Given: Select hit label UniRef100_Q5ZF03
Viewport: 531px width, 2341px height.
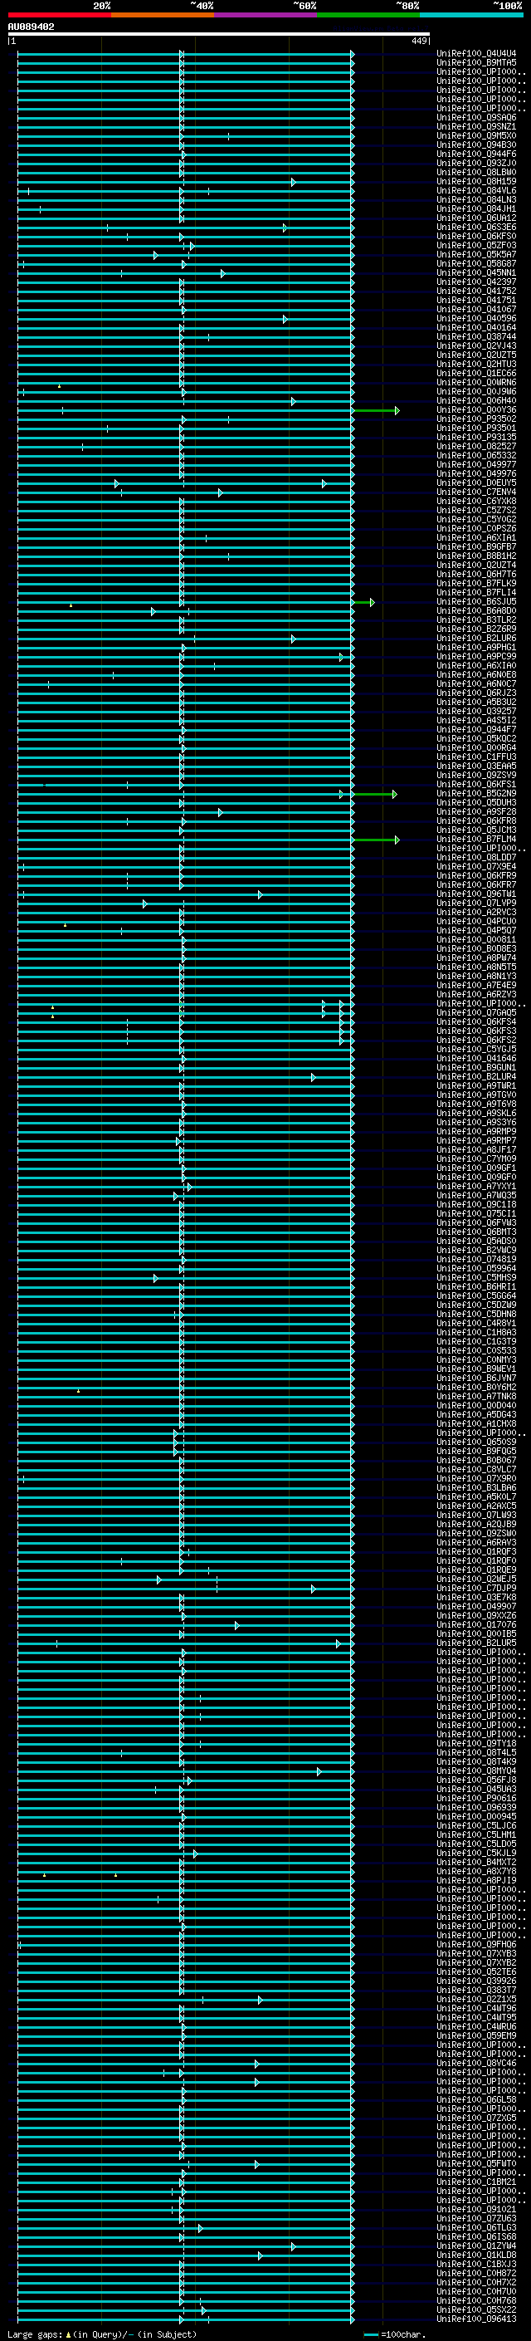Looking at the screenshot, I should [476, 245].
